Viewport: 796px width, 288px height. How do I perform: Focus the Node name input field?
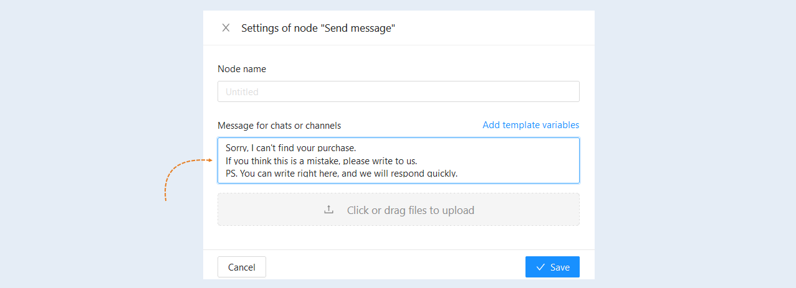coord(398,91)
